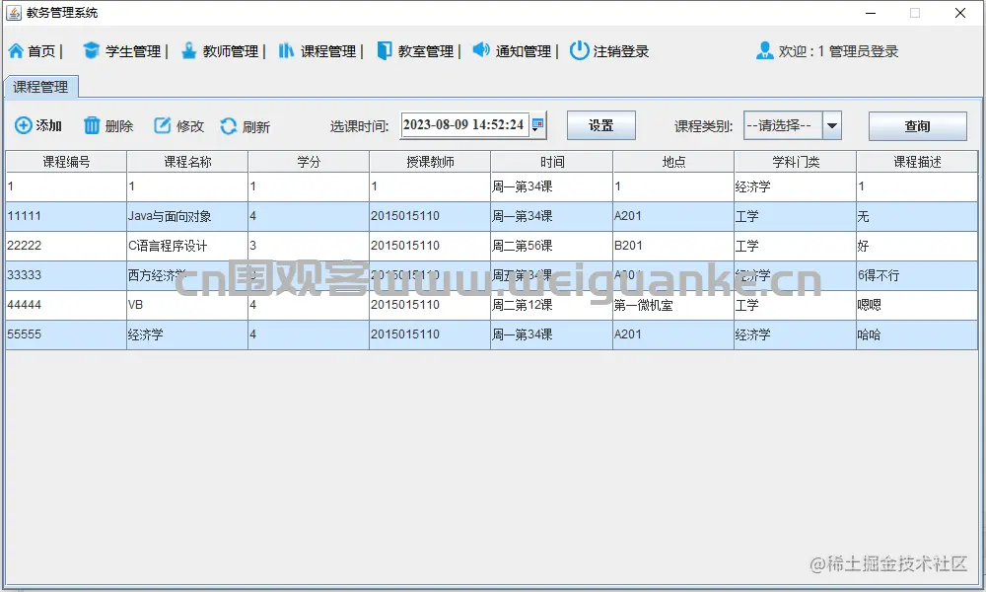This screenshot has width=986, height=592.
Task: Click the student management graduation cap icon
Action: tap(91, 50)
